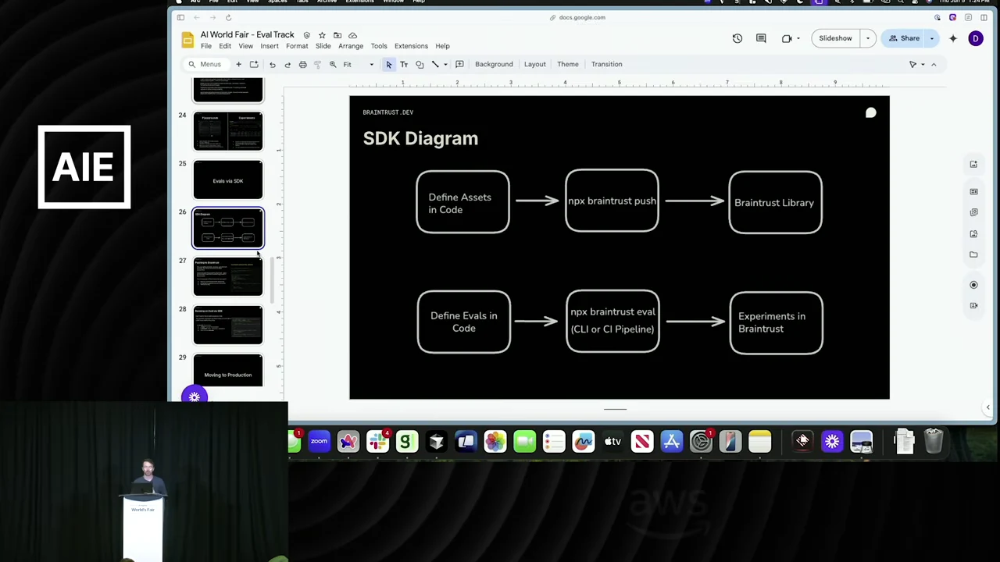This screenshot has height=562, width=1000.
Task: Select slide 24 thumbnail
Action: pyautogui.click(x=228, y=132)
